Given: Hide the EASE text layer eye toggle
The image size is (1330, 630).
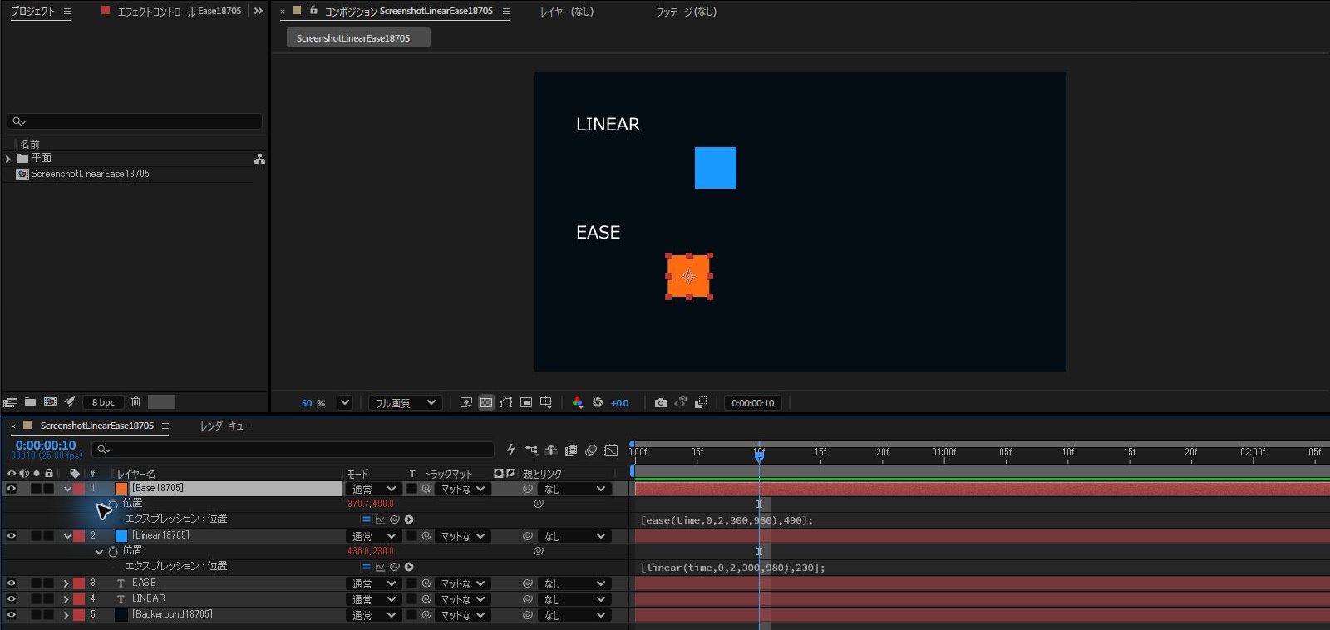Looking at the screenshot, I should (x=12, y=583).
